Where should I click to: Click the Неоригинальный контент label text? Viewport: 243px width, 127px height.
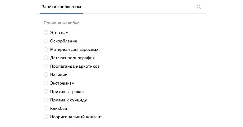76,117
